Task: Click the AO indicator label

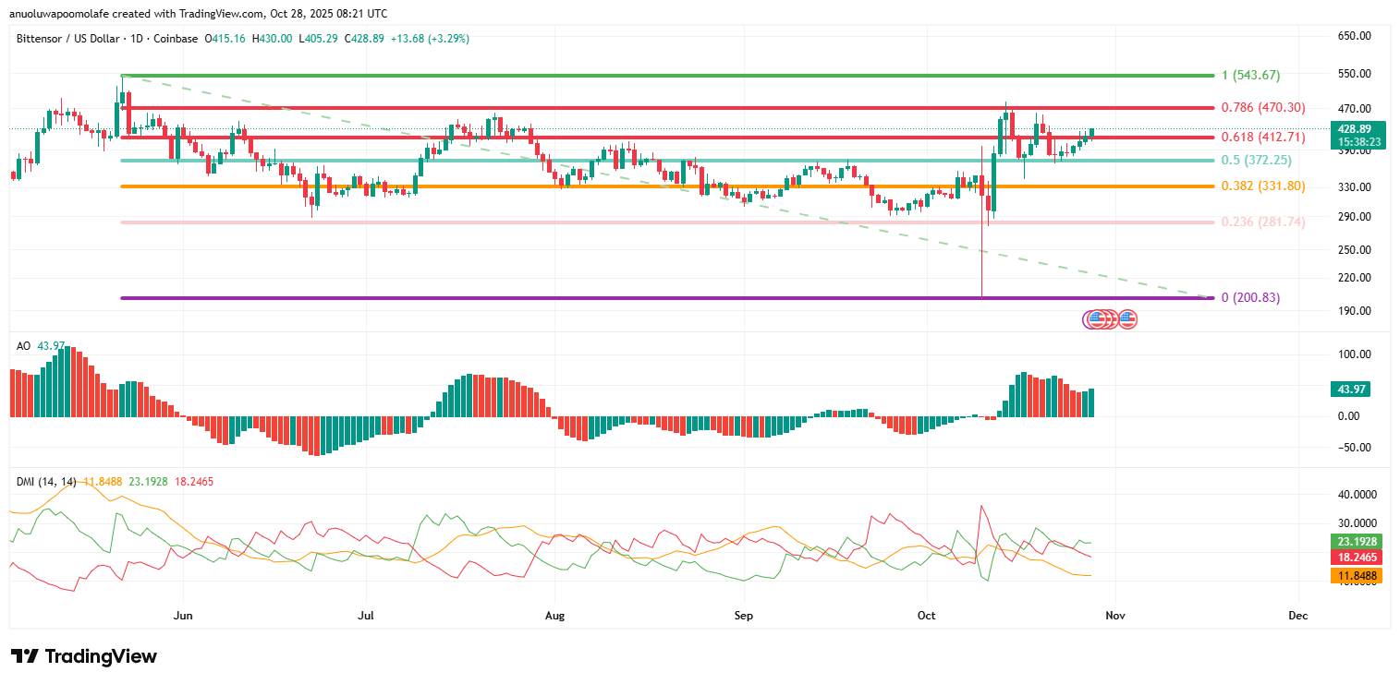Action: click(24, 345)
